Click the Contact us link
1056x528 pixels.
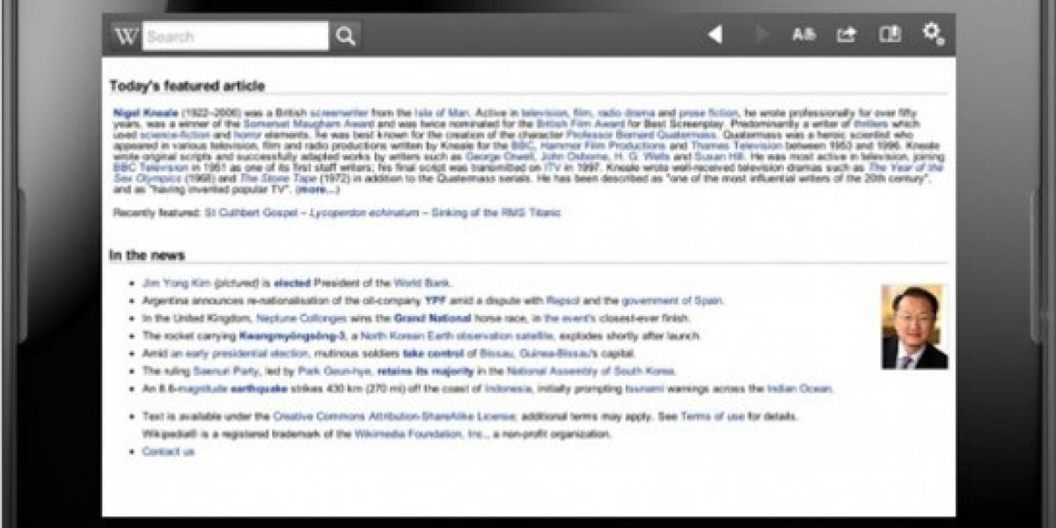click(168, 451)
